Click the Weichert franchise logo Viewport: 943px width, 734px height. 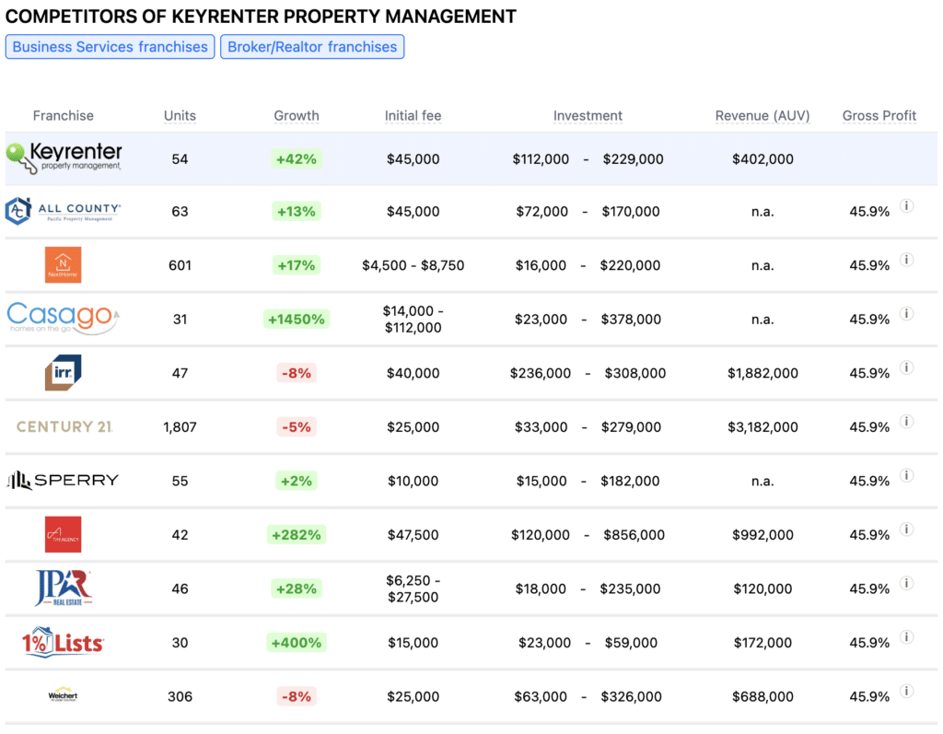tap(64, 695)
